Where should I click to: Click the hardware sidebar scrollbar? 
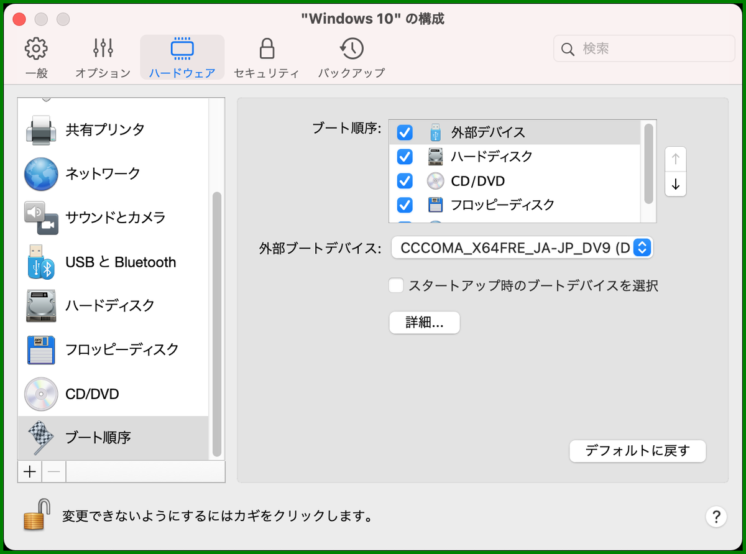point(216,324)
